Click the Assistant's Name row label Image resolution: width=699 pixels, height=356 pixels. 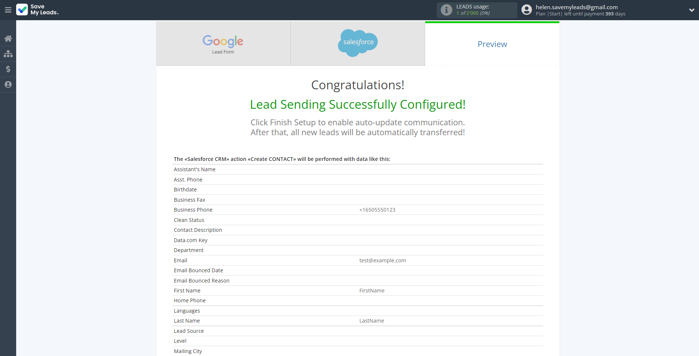[194, 169]
